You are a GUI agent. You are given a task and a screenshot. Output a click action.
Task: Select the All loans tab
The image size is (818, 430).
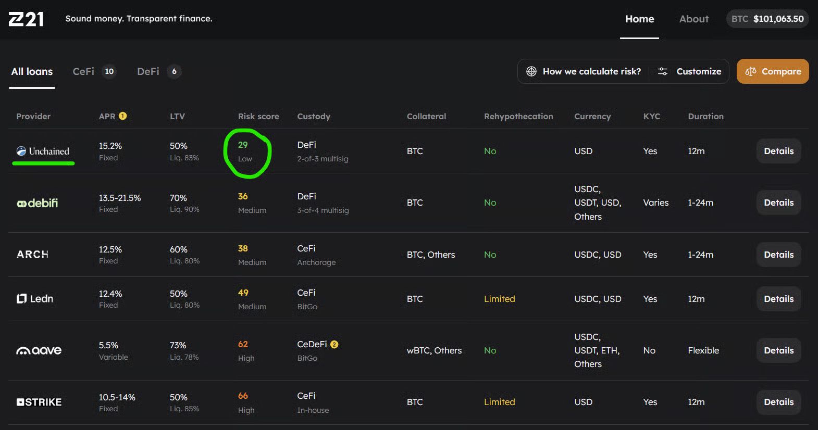click(x=32, y=71)
